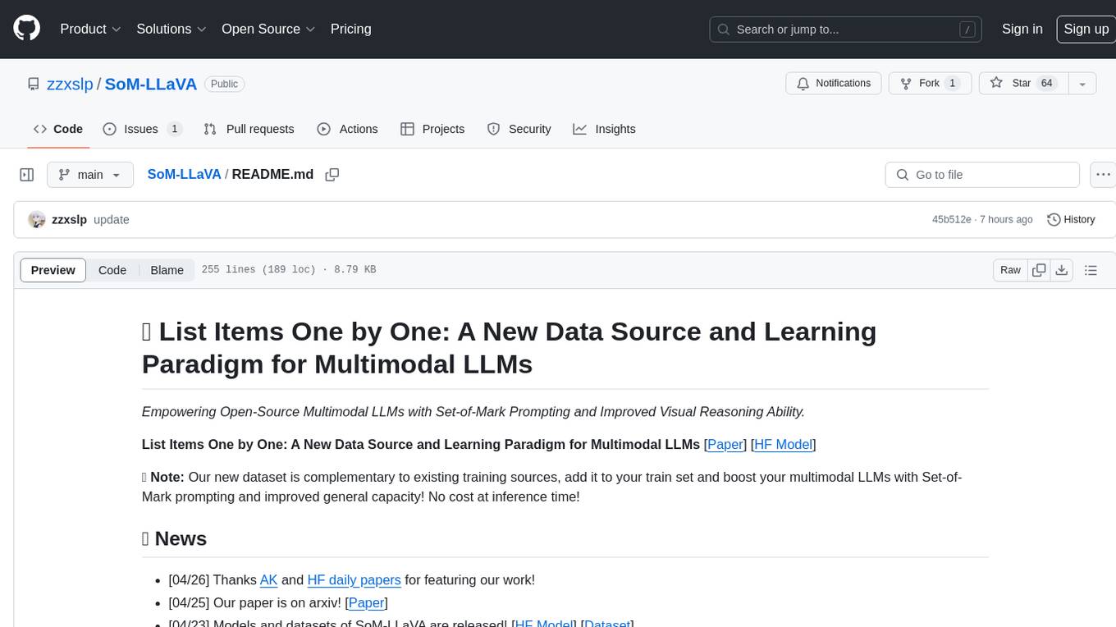
Task: Switch to the Pull requests tab
Action: (249, 129)
